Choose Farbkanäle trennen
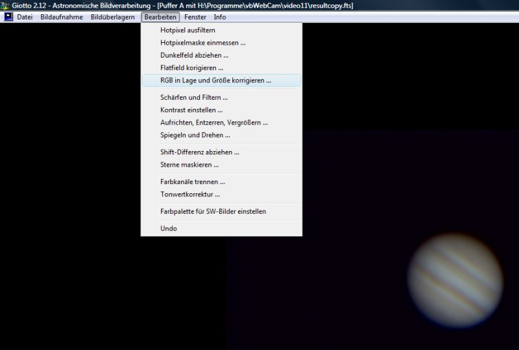Viewport: 519px width, 350px height. pyautogui.click(x=221, y=182)
